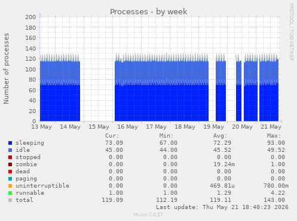Click the runnable legend color swatch
297x221 pixels.
tap(10, 193)
